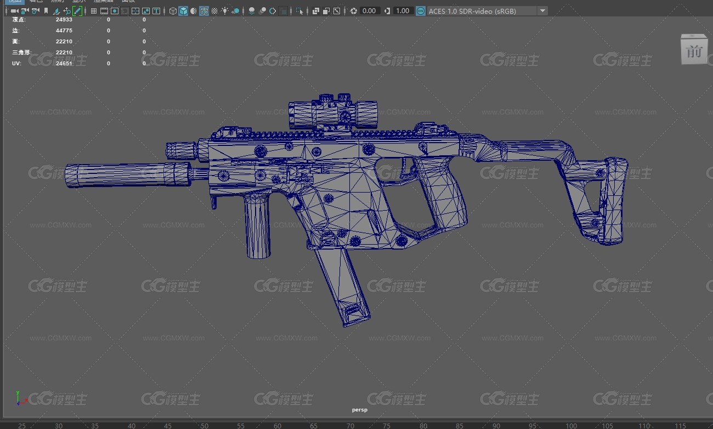The width and height of the screenshot is (713, 429).
Task: Click the vertex count value 24933
Action: click(64, 20)
